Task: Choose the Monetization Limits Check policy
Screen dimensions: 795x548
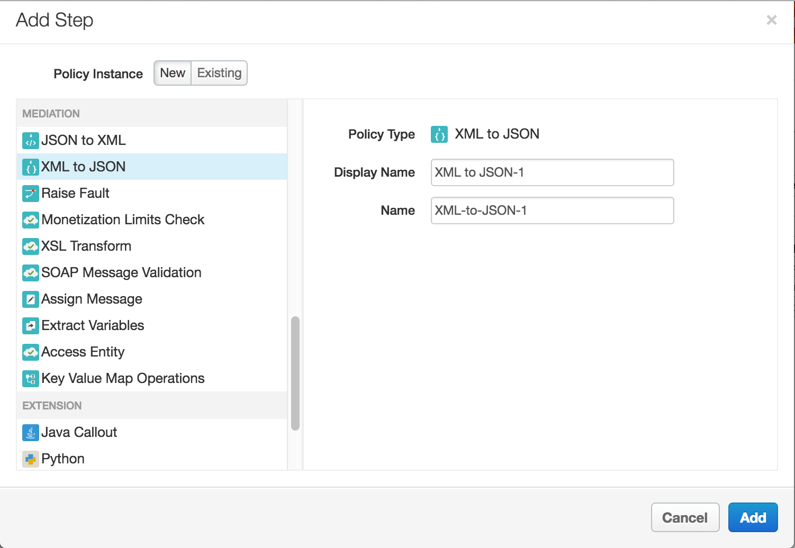Action: click(123, 220)
